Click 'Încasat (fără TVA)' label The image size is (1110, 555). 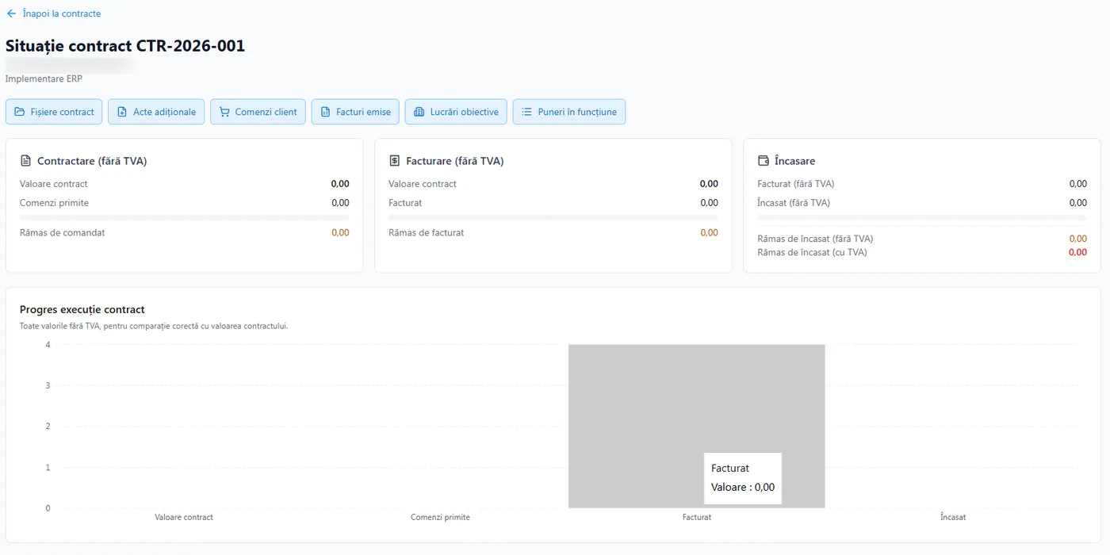[794, 203]
